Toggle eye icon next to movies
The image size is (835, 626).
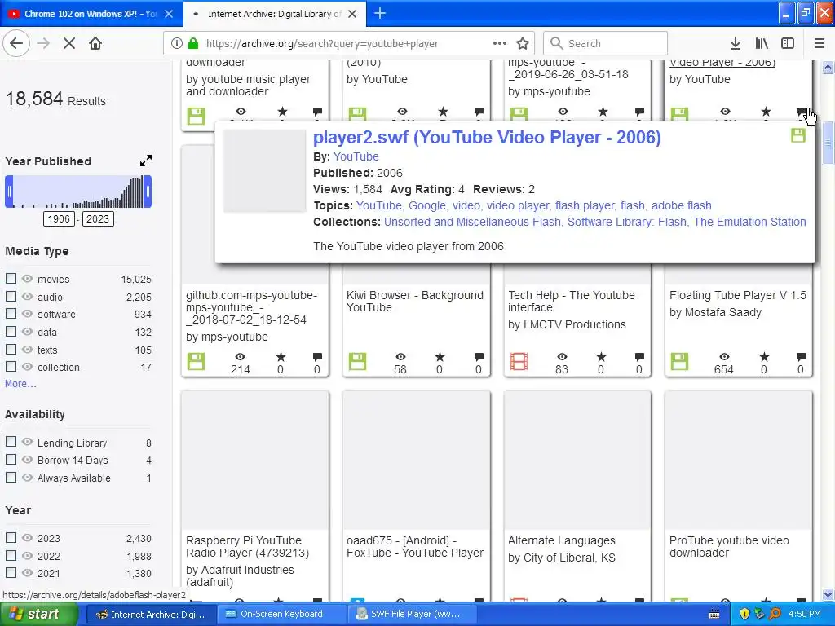[x=27, y=279]
